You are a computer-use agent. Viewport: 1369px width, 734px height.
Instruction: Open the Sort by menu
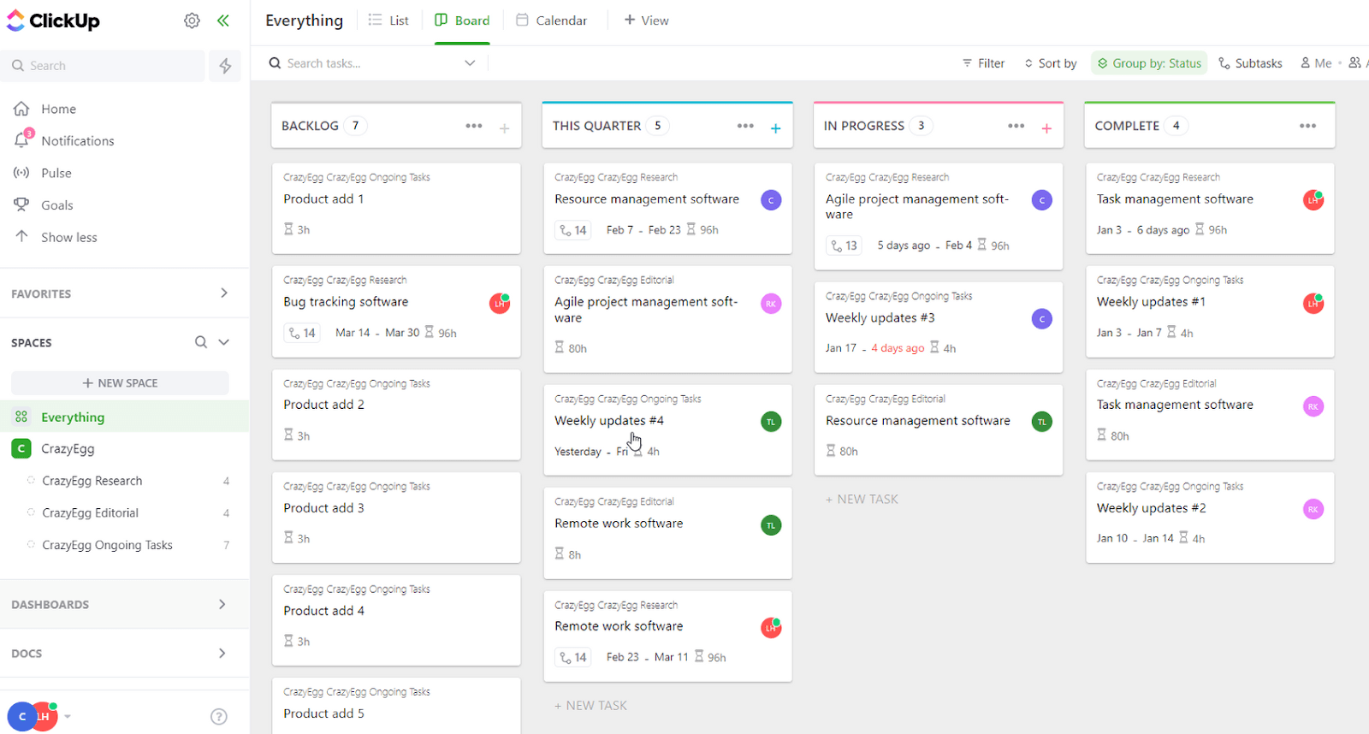coord(1050,63)
